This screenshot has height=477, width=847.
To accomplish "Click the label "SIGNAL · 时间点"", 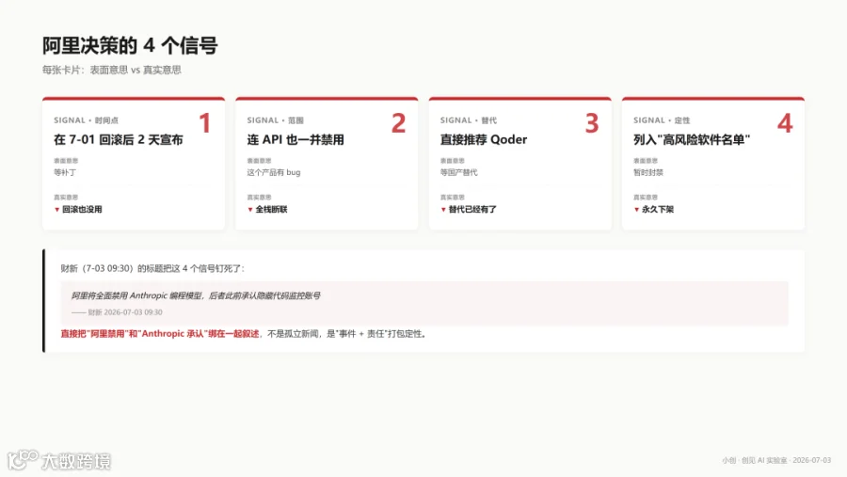I will (86, 119).
